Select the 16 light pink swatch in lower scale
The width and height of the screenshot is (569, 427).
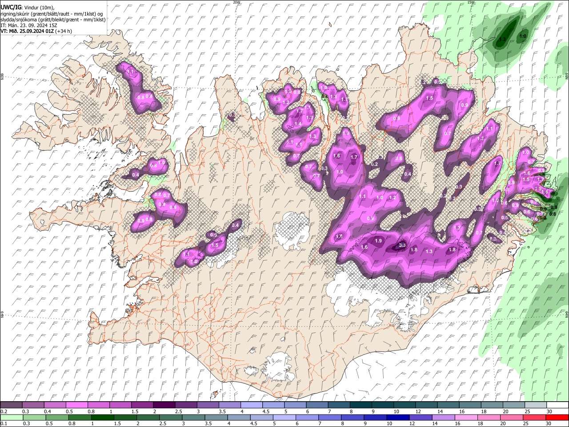coord(466,417)
